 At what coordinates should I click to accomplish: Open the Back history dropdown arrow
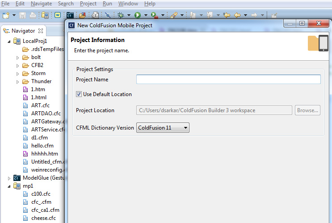tap(246, 15)
